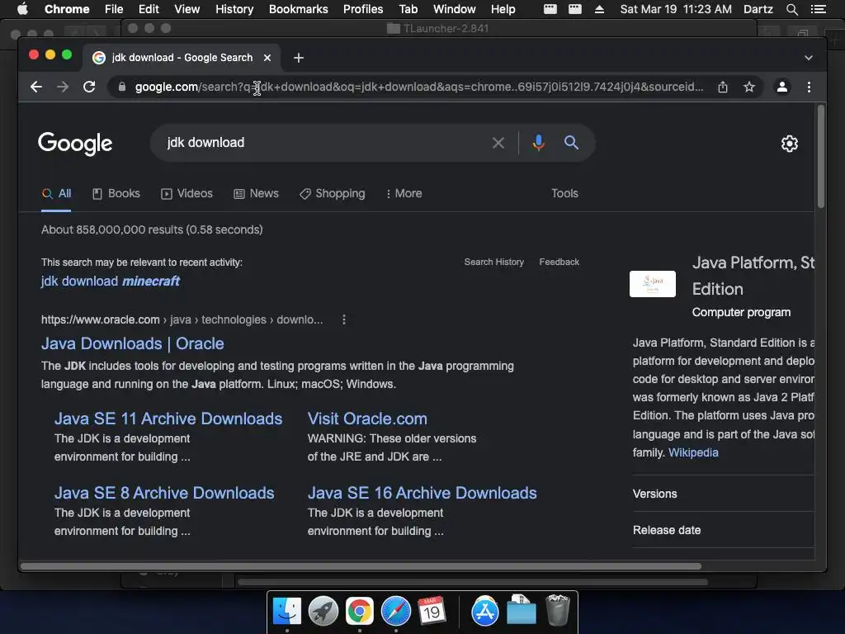Open Spotlight search in menu bar
The height and width of the screenshot is (634, 845).
[791, 9]
